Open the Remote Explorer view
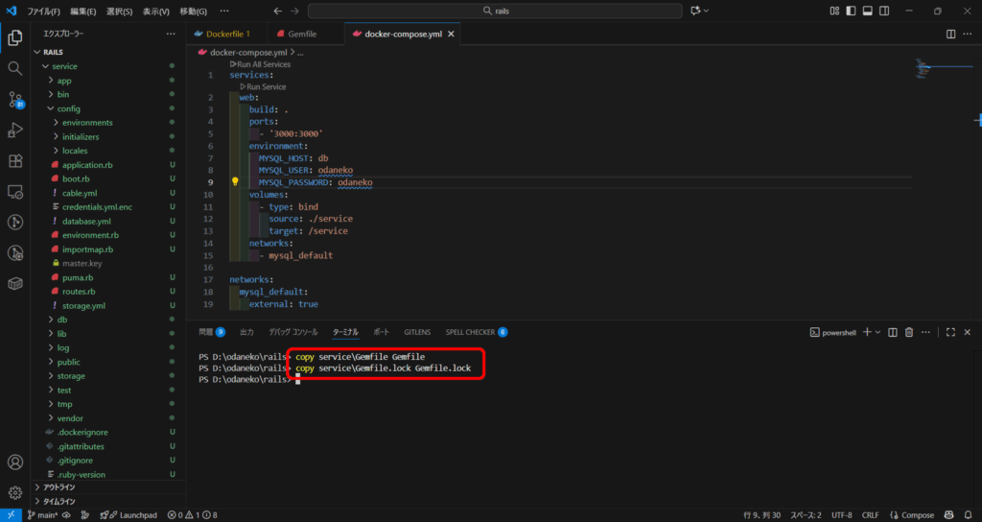Screen dimensions: 982x522 [14, 192]
